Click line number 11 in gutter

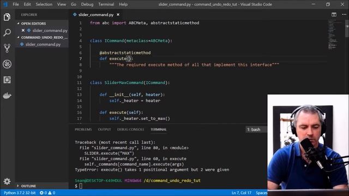[x=80, y=83]
